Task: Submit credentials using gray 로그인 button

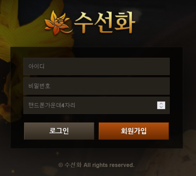Action: 59,131
